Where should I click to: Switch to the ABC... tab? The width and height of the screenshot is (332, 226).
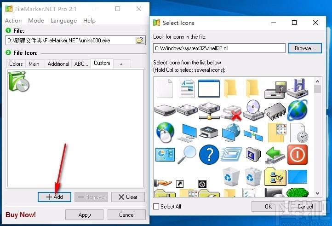pos(81,64)
